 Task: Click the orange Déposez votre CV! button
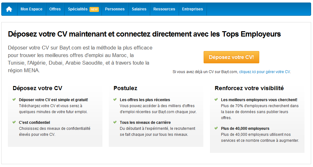(x=231, y=57)
